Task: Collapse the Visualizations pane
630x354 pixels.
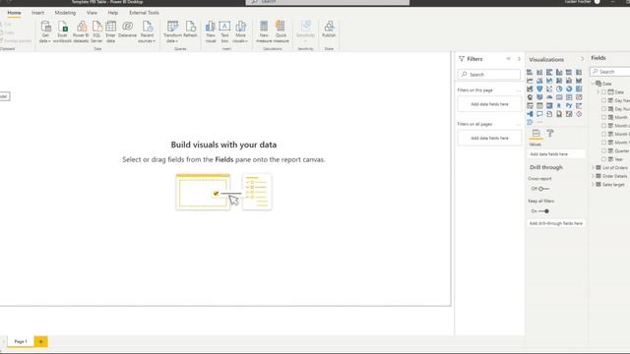Action: point(582,59)
